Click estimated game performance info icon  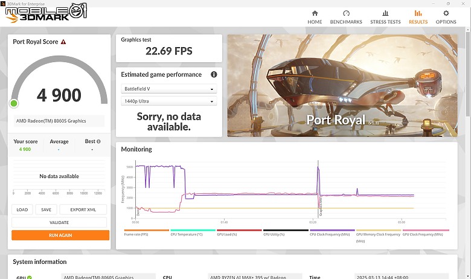214,74
